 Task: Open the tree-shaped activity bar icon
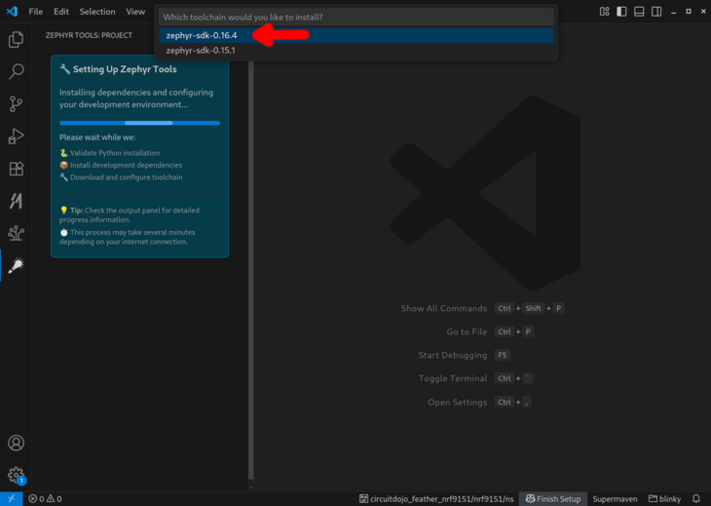coord(16,233)
